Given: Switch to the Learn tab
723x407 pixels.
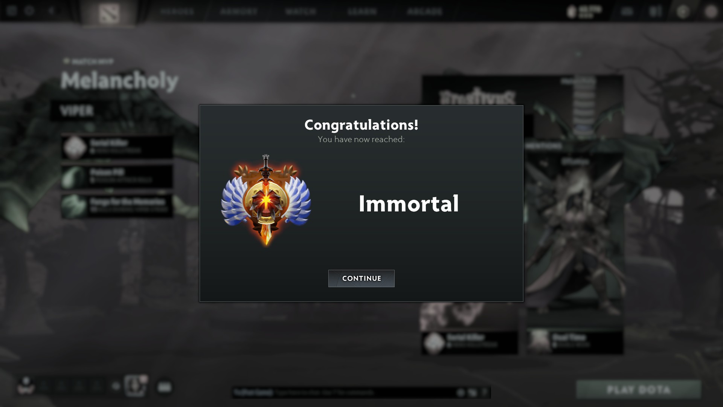Looking at the screenshot, I should point(362,11).
